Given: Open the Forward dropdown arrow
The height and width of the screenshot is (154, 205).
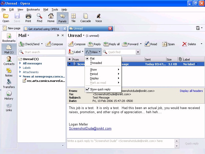Looking at the screenshot, I should click(x=141, y=44).
